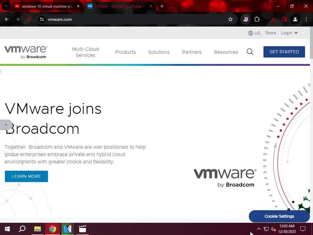Click the VMware by Broadcom header logo

tap(26, 52)
